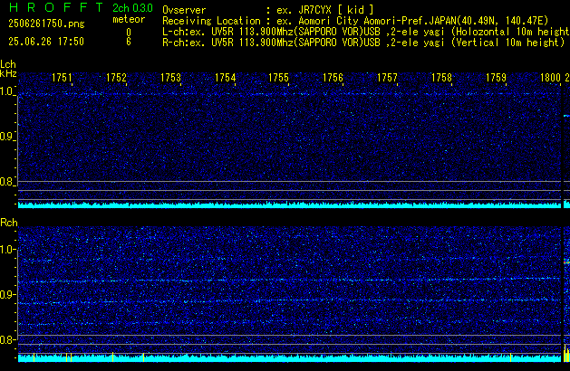Click the R-ch antenna description line
The width and height of the screenshot is (570, 371).
(363, 43)
